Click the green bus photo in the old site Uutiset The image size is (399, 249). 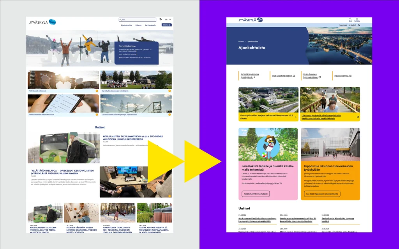[64, 147]
